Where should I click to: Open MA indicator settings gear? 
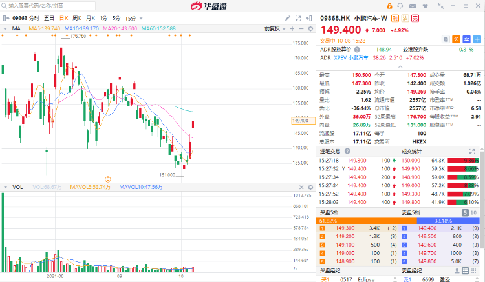pyautogui.click(x=310, y=28)
